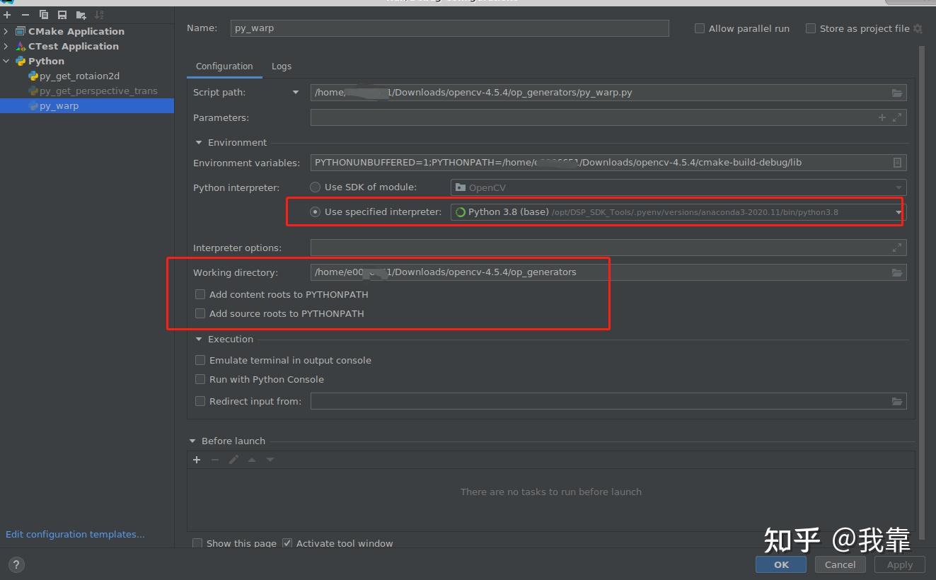This screenshot has height=580, width=936.
Task: Collapse the Before launch section
Action: coord(192,441)
